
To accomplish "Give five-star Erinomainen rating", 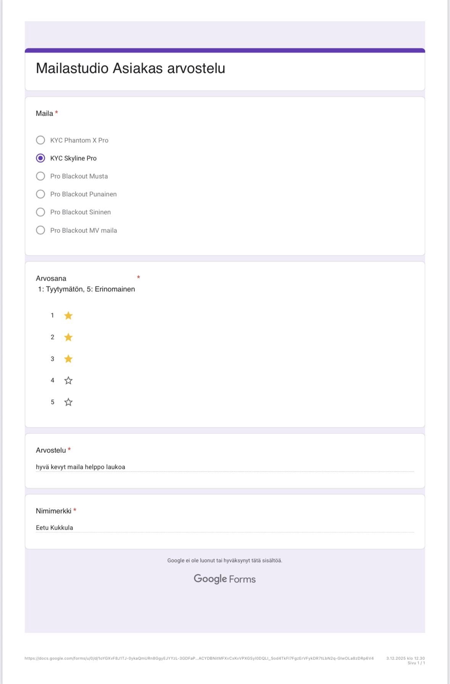I will click(68, 402).
